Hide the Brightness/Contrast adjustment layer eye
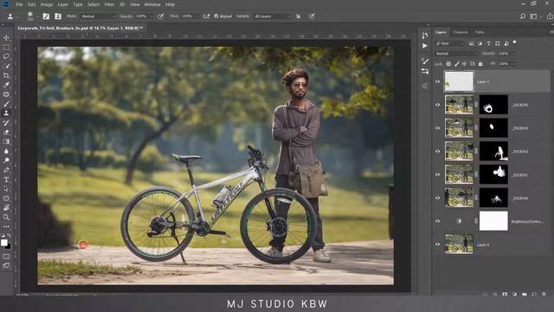554x312 pixels. click(x=438, y=221)
